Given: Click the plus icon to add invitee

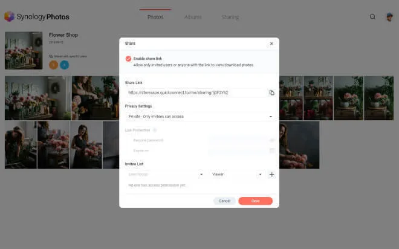Looking at the screenshot, I should tap(271, 174).
